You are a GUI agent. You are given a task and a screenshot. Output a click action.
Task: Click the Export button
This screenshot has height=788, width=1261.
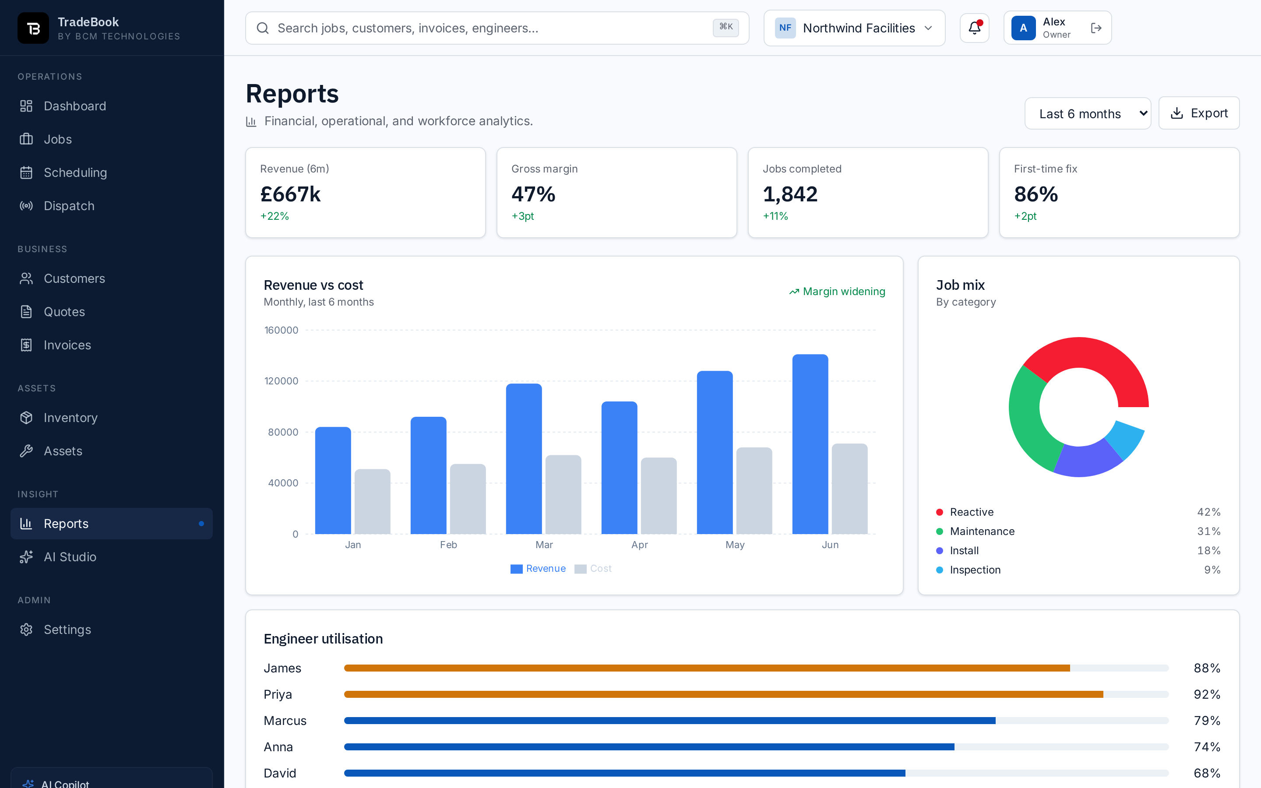[x=1198, y=113]
